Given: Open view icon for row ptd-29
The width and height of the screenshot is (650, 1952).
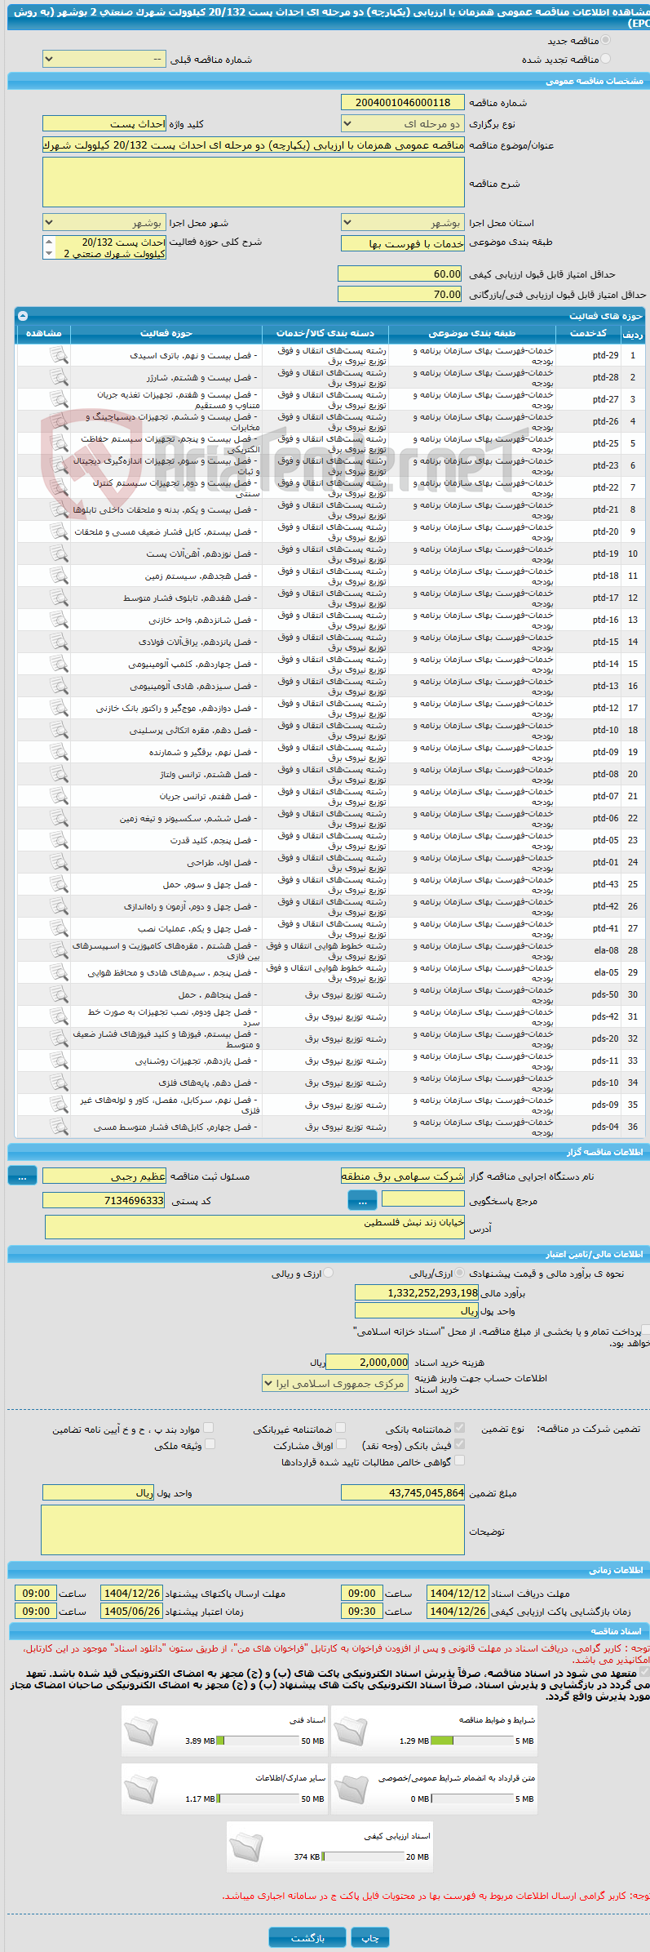Looking at the screenshot, I should click(59, 355).
